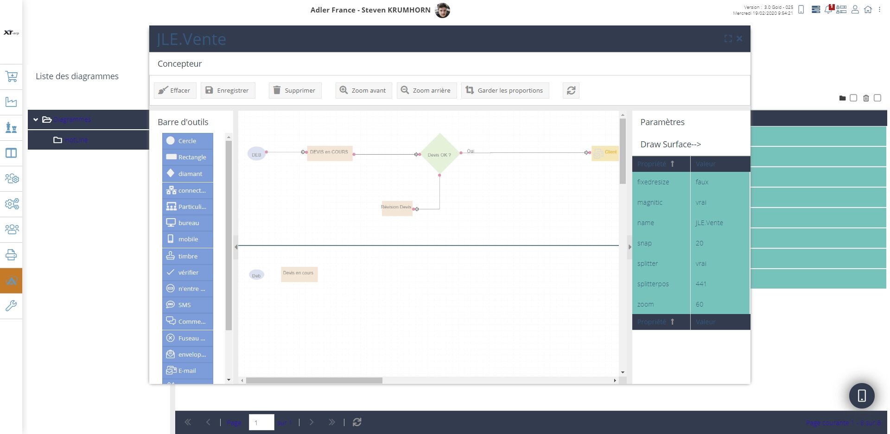
Task: Tick the checkbox next to trash icon
Action: (877, 98)
